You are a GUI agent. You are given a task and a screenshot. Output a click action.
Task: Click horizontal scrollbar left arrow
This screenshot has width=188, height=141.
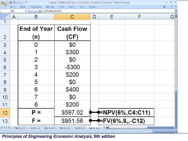click(x=108, y=128)
